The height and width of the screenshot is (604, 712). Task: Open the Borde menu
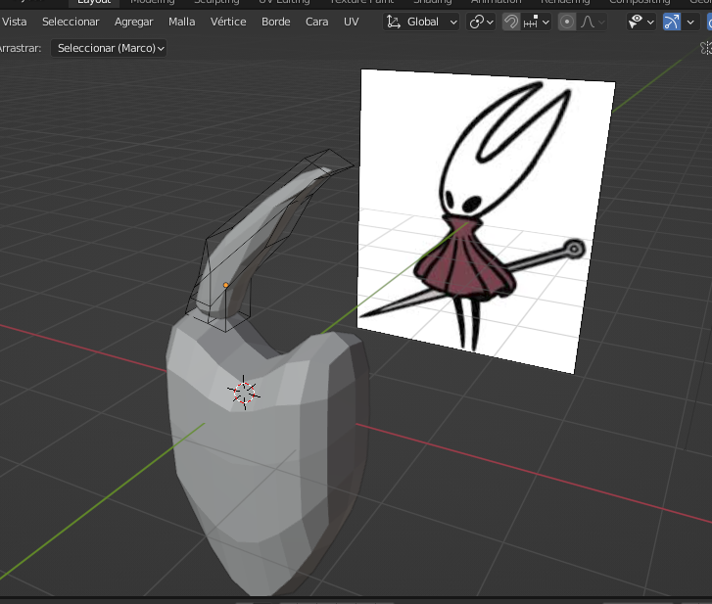pyautogui.click(x=275, y=22)
